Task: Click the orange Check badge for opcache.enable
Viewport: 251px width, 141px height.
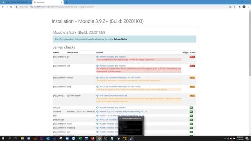Action: pyautogui.click(x=192, y=96)
